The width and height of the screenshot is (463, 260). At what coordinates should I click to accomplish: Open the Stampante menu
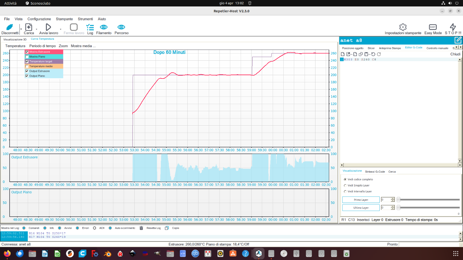[64, 19]
